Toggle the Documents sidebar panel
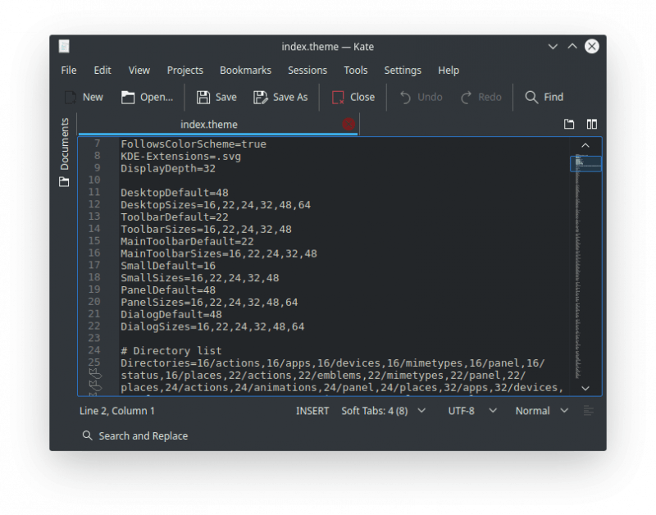This screenshot has width=656, height=515. point(63,141)
